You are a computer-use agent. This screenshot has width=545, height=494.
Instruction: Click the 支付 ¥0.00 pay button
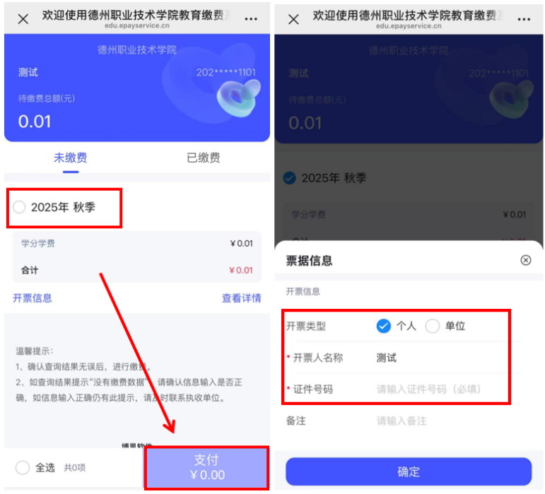point(207,468)
